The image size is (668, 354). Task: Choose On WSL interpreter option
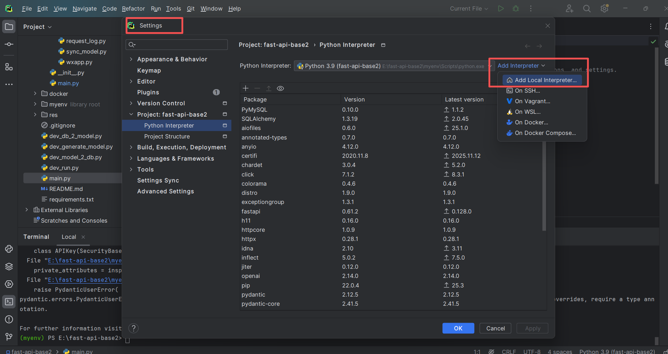[x=542, y=112]
